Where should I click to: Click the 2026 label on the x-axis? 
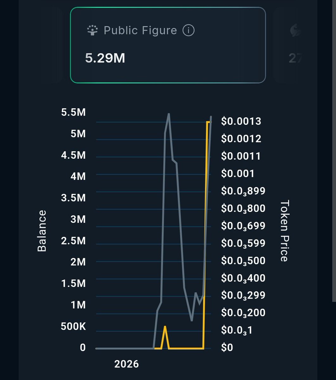127,364
